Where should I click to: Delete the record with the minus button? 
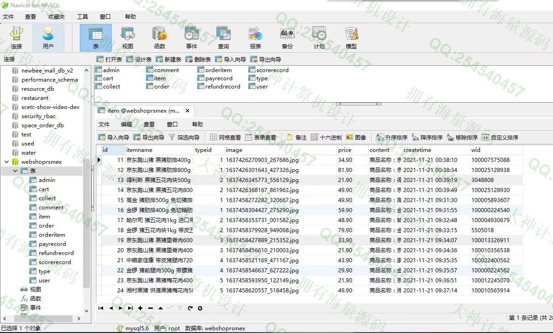pos(151,308)
